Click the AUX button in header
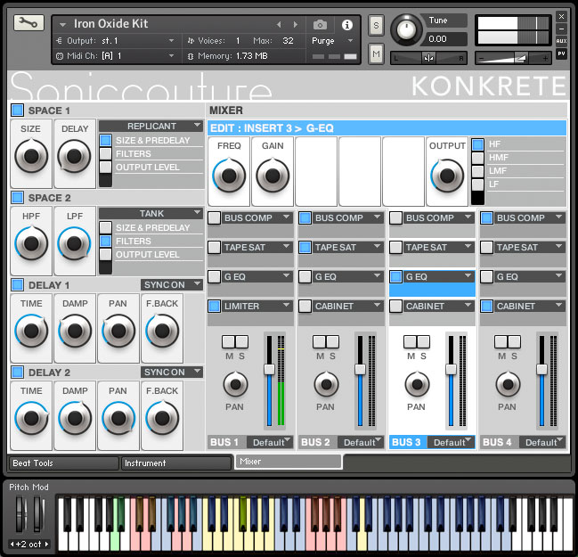Viewport: 578px width, 557px height. pyautogui.click(x=561, y=41)
